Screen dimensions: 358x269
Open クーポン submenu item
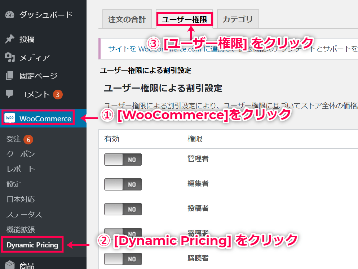pos(21,154)
